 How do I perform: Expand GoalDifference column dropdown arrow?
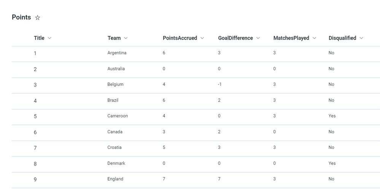258,38
